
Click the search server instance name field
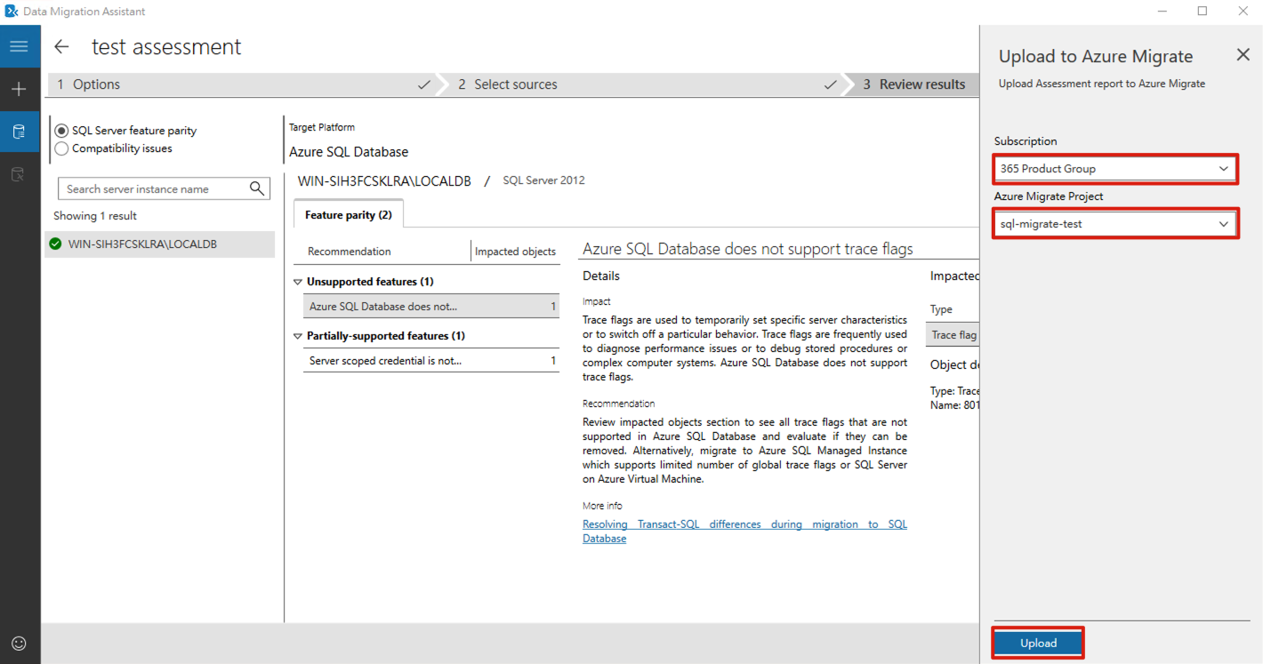153,188
